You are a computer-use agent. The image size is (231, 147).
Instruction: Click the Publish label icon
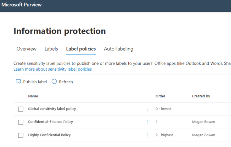pyautogui.click(x=18, y=82)
